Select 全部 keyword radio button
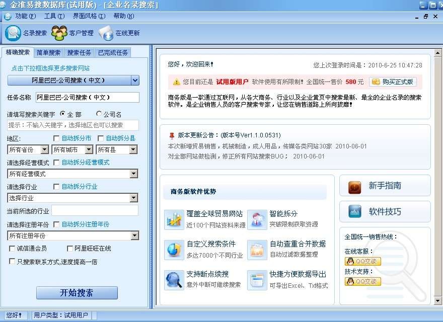This screenshot has height=322, width=443. click(x=62, y=114)
